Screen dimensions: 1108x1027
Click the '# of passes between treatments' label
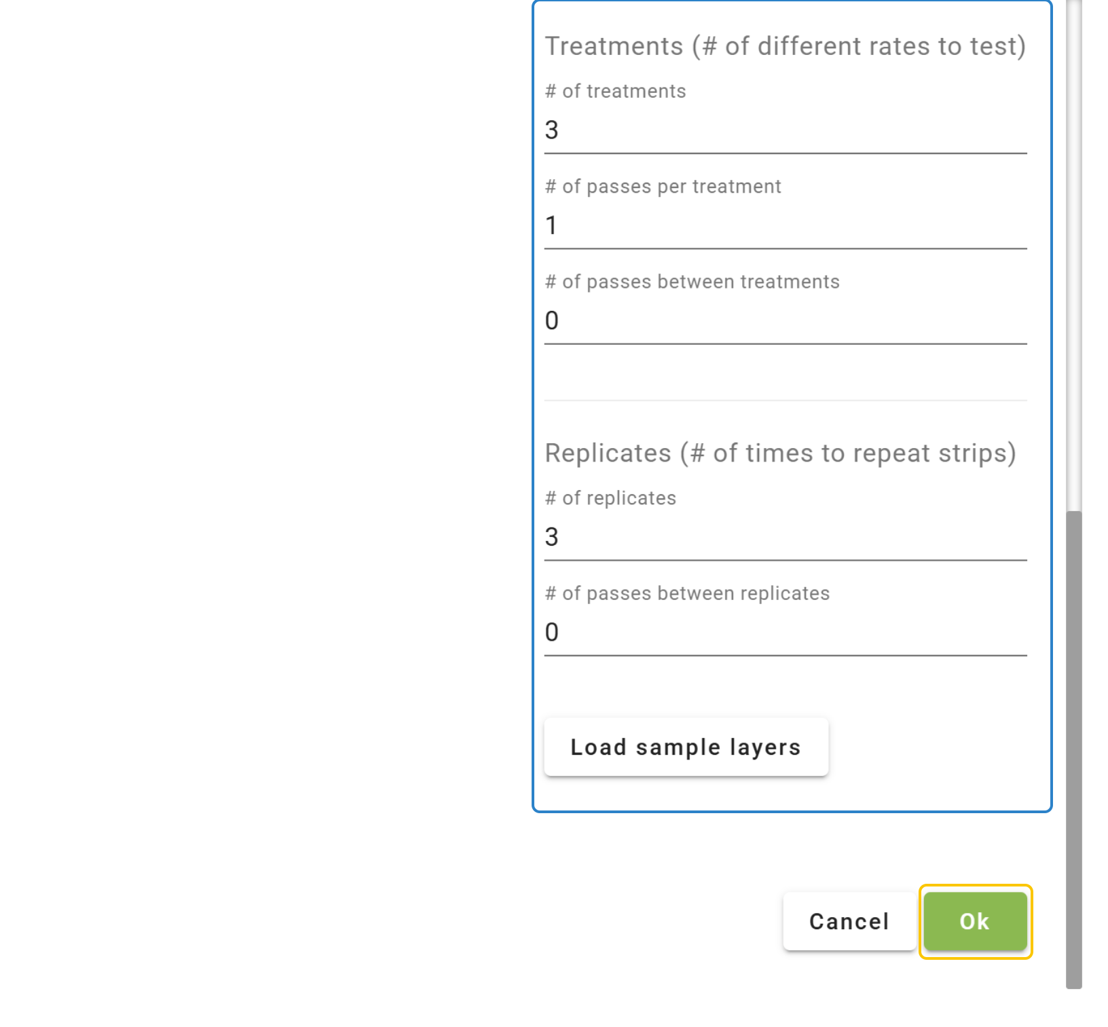coord(692,282)
